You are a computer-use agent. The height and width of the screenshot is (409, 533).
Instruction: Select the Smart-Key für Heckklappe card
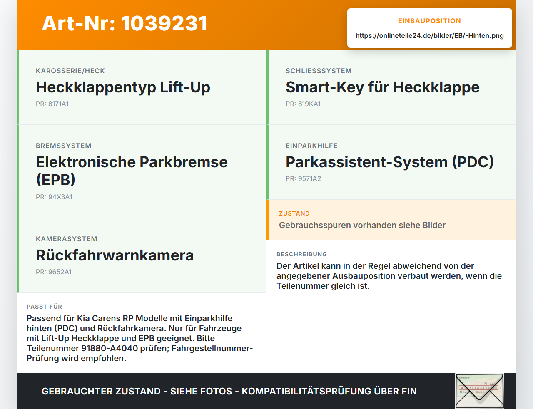coord(391,87)
